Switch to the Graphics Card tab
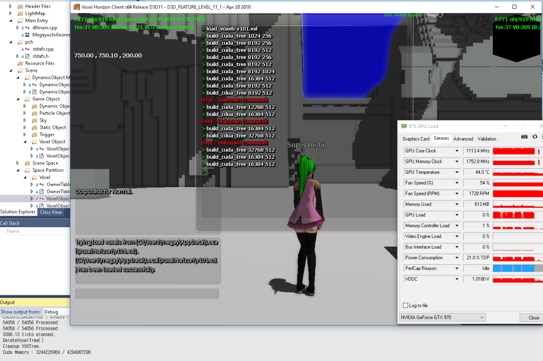The height and width of the screenshot is (361, 543). click(416, 139)
